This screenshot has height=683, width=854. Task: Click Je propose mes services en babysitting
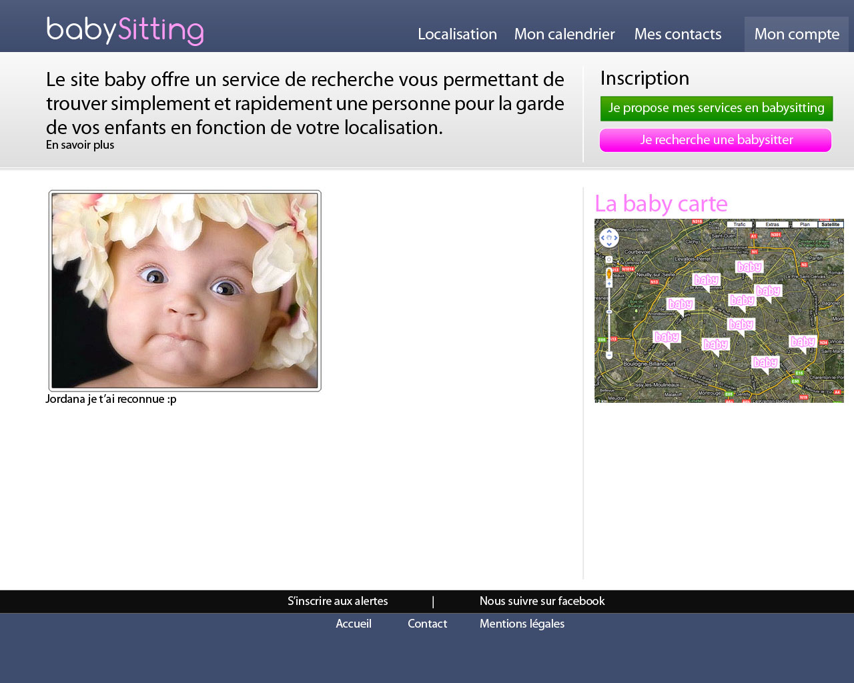coord(716,108)
